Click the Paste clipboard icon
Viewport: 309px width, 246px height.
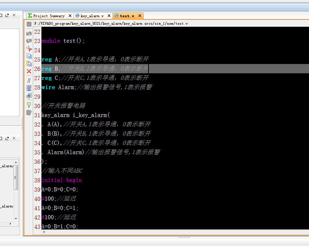coord(29,64)
